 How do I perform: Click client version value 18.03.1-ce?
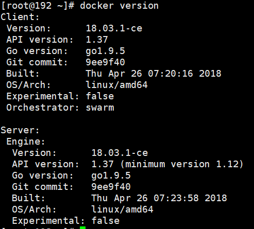pyautogui.click(x=114, y=28)
